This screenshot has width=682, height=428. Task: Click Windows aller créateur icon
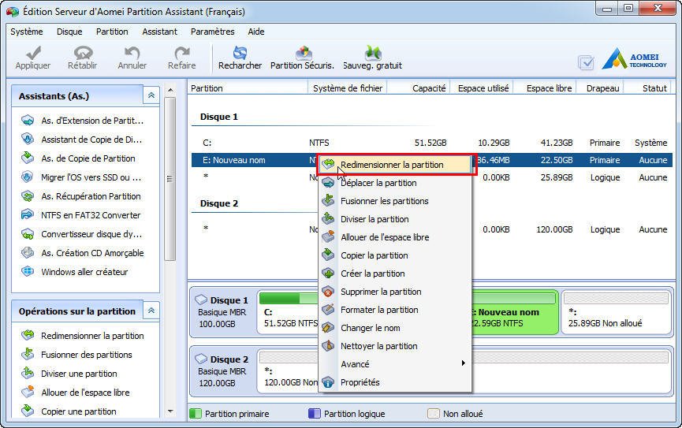click(28, 272)
